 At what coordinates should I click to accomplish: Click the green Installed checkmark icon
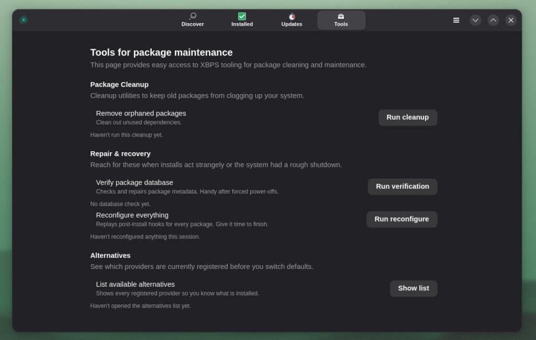(242, 16)
